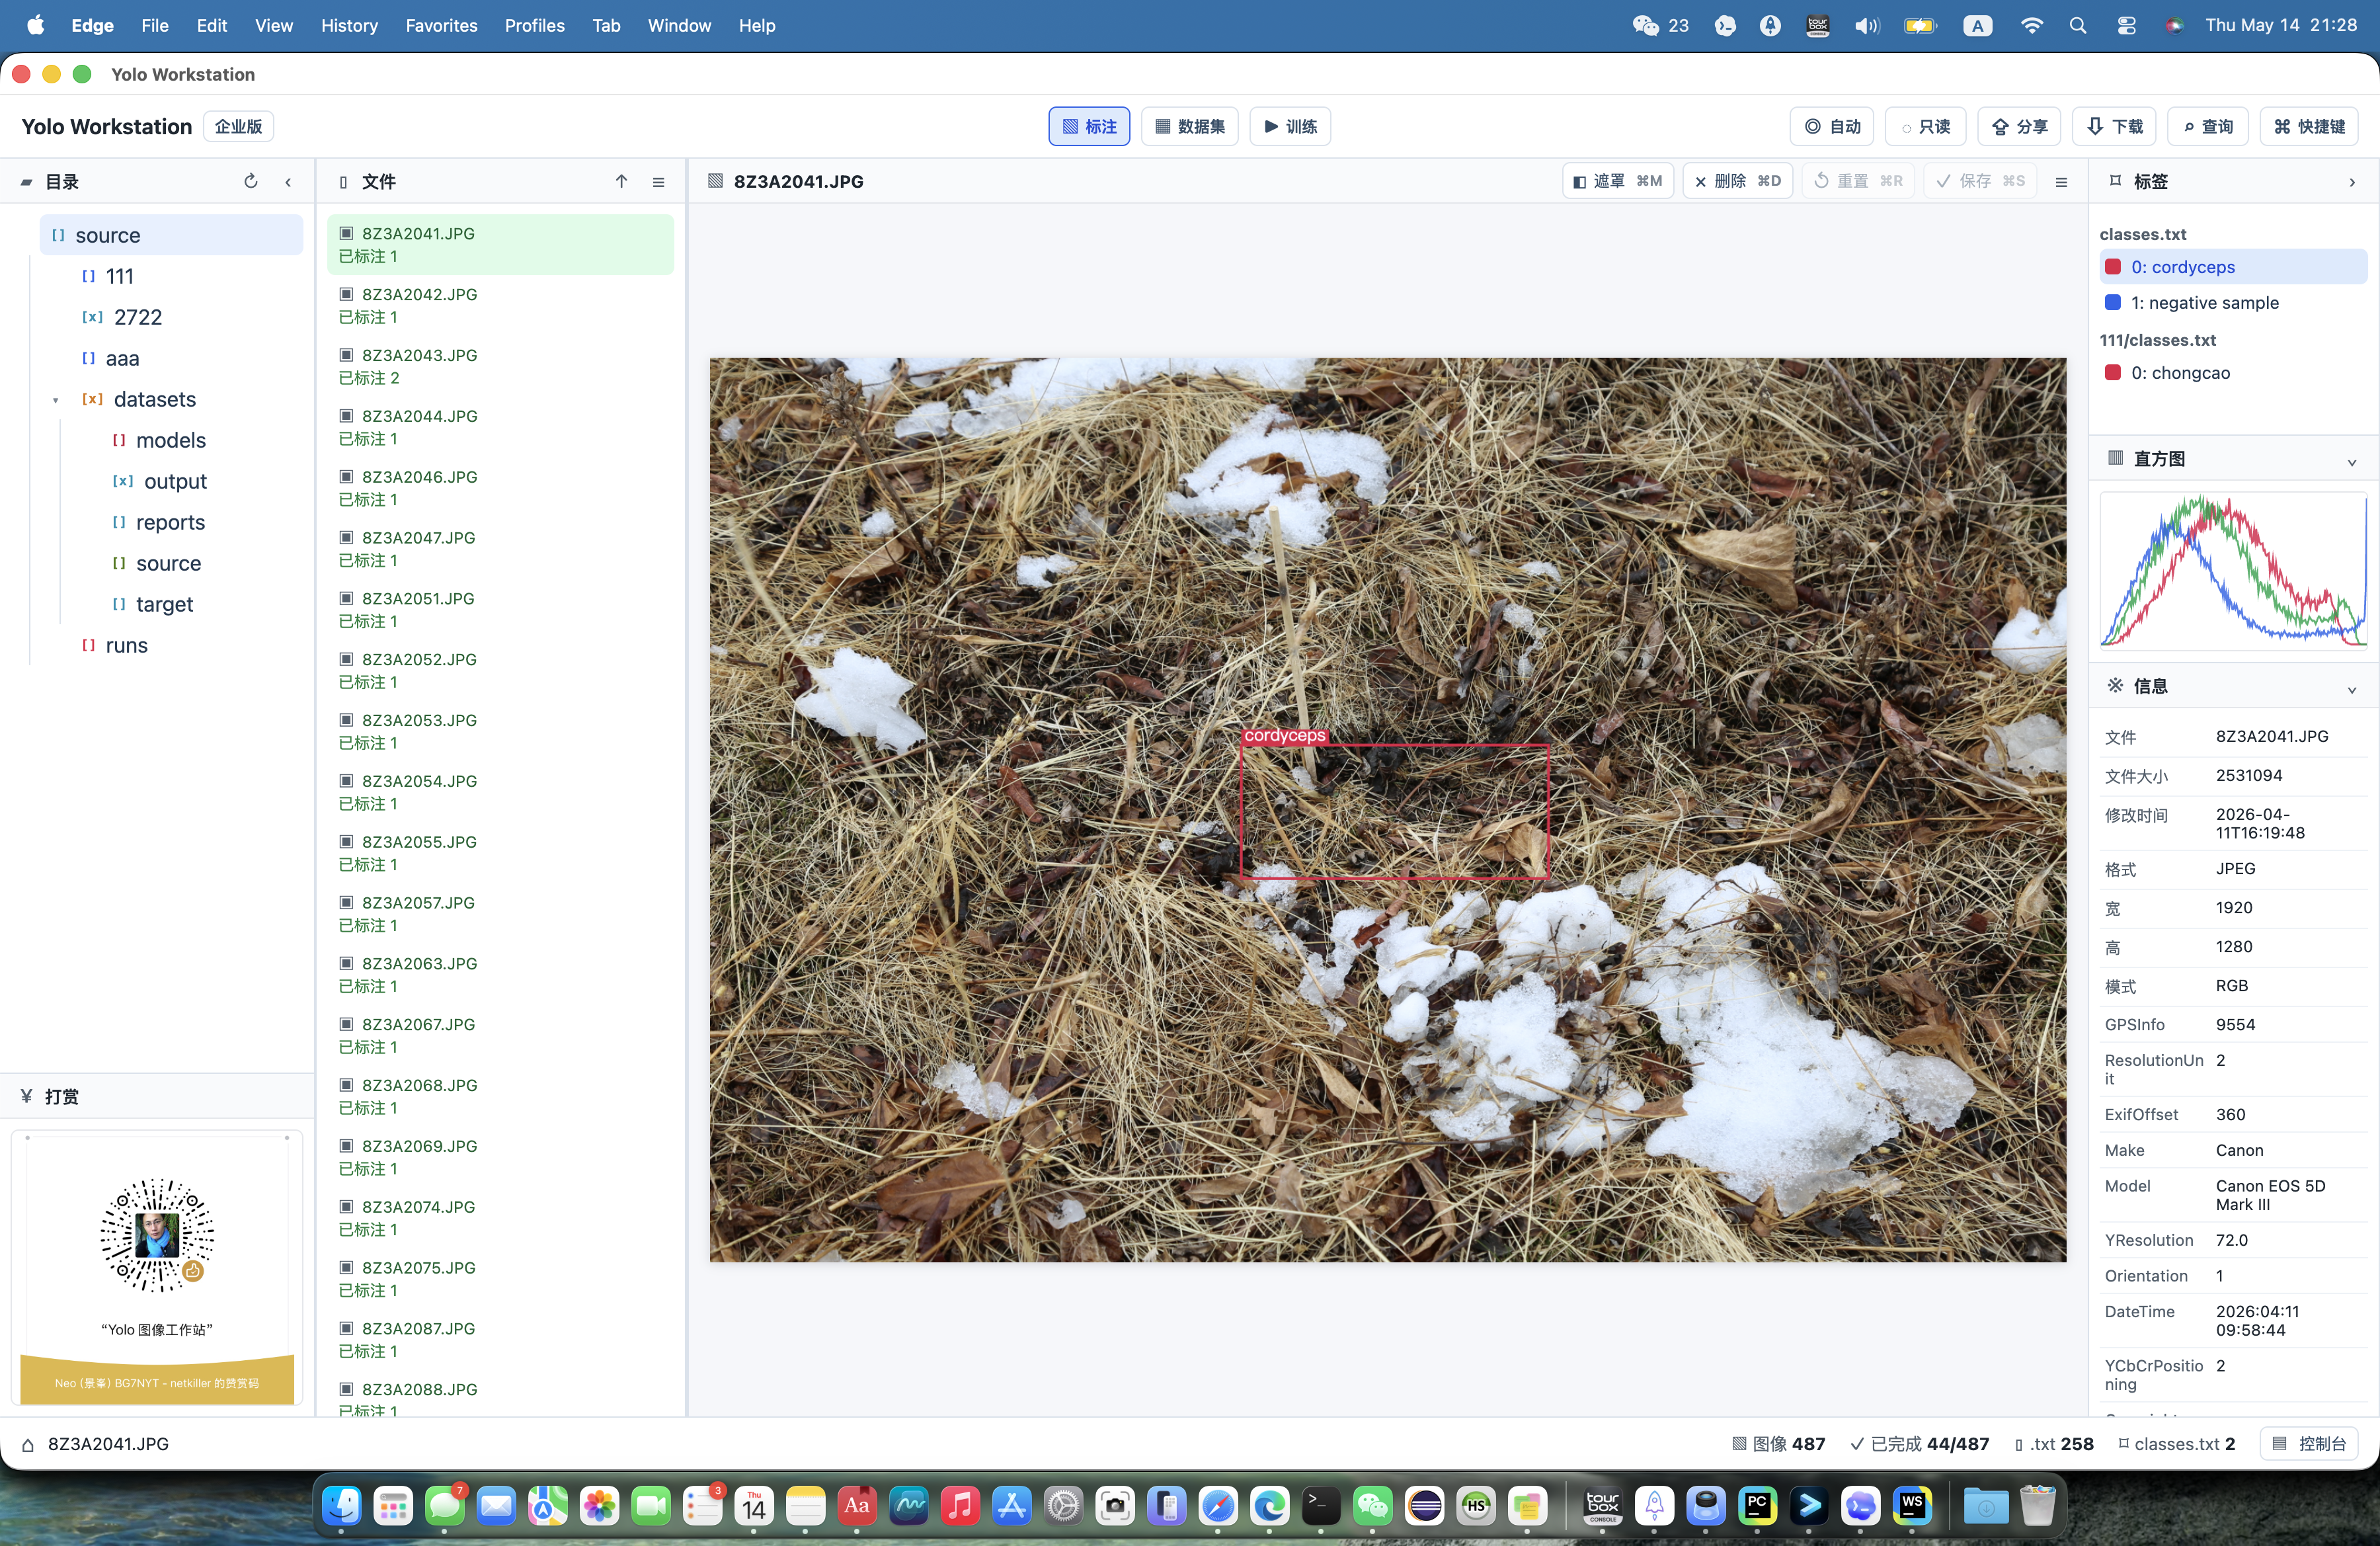The width and height of the screenshot is (2380, 1546).
Task: Select file 8Z3A2067.JPG in list
Action: 500,1035
